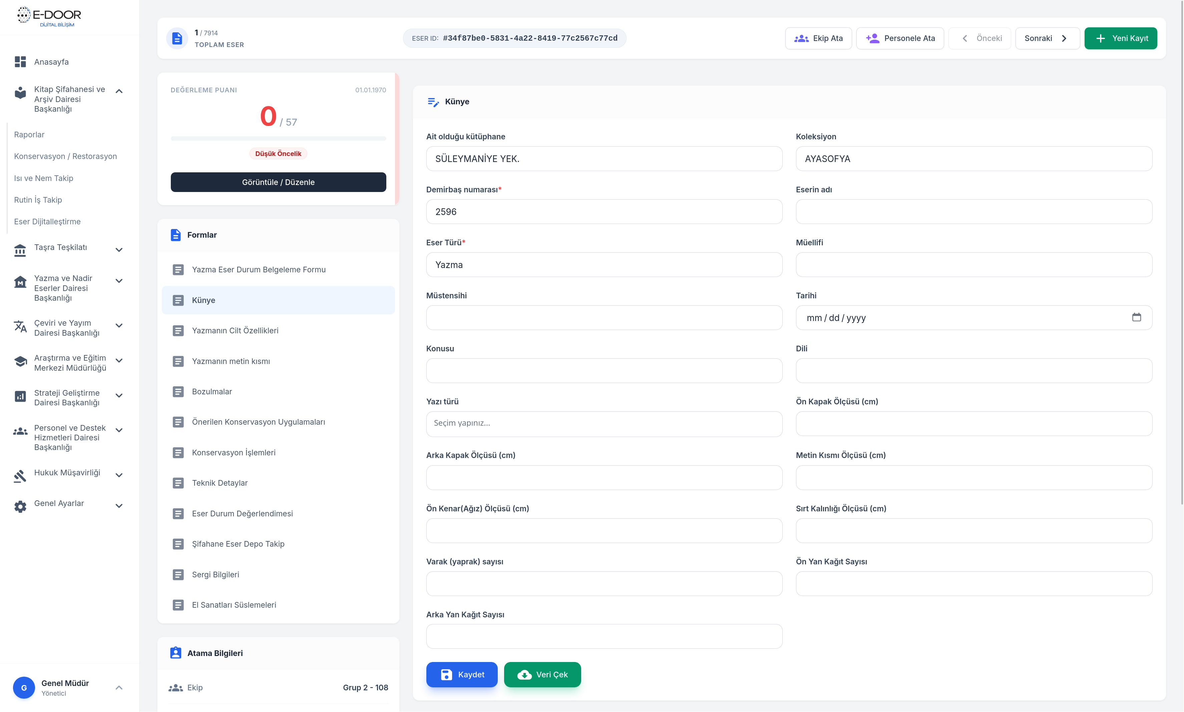Click the form icon next to El Sanatları Süslemeleri
The width and height of the screenshot is (1184, 712).
tap(178, 605)
